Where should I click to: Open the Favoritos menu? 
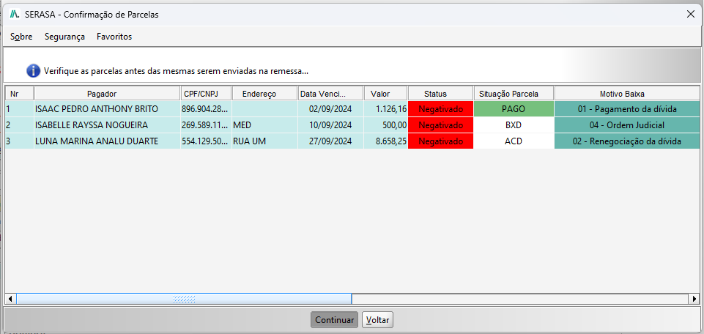[114, 37]
